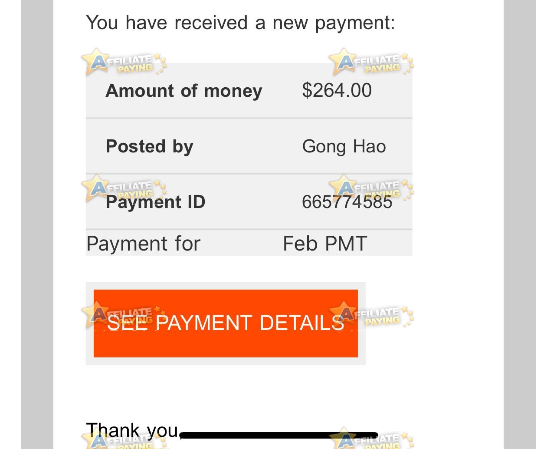
Task: Click the Feb PMT payment description
Action: click(x=324, y=244)
